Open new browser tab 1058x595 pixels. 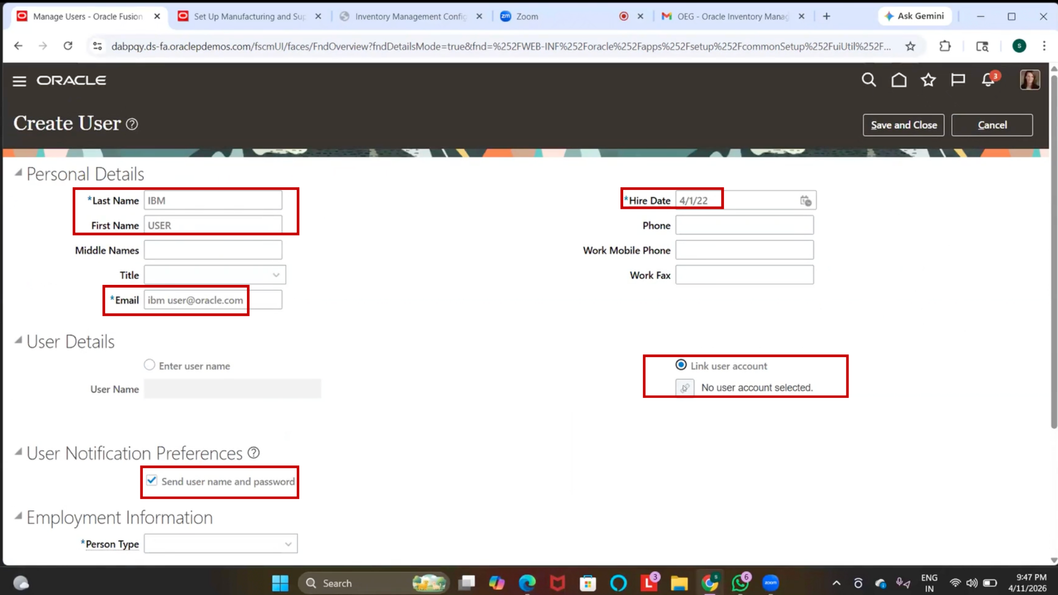827,17
